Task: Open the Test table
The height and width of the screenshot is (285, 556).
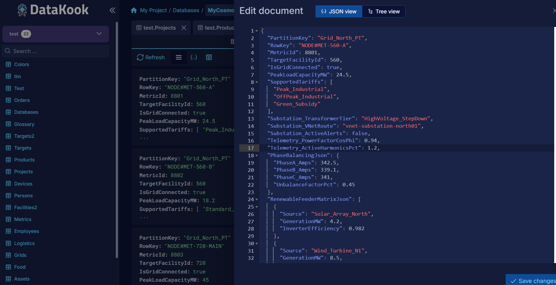Action: coord(19,88)
